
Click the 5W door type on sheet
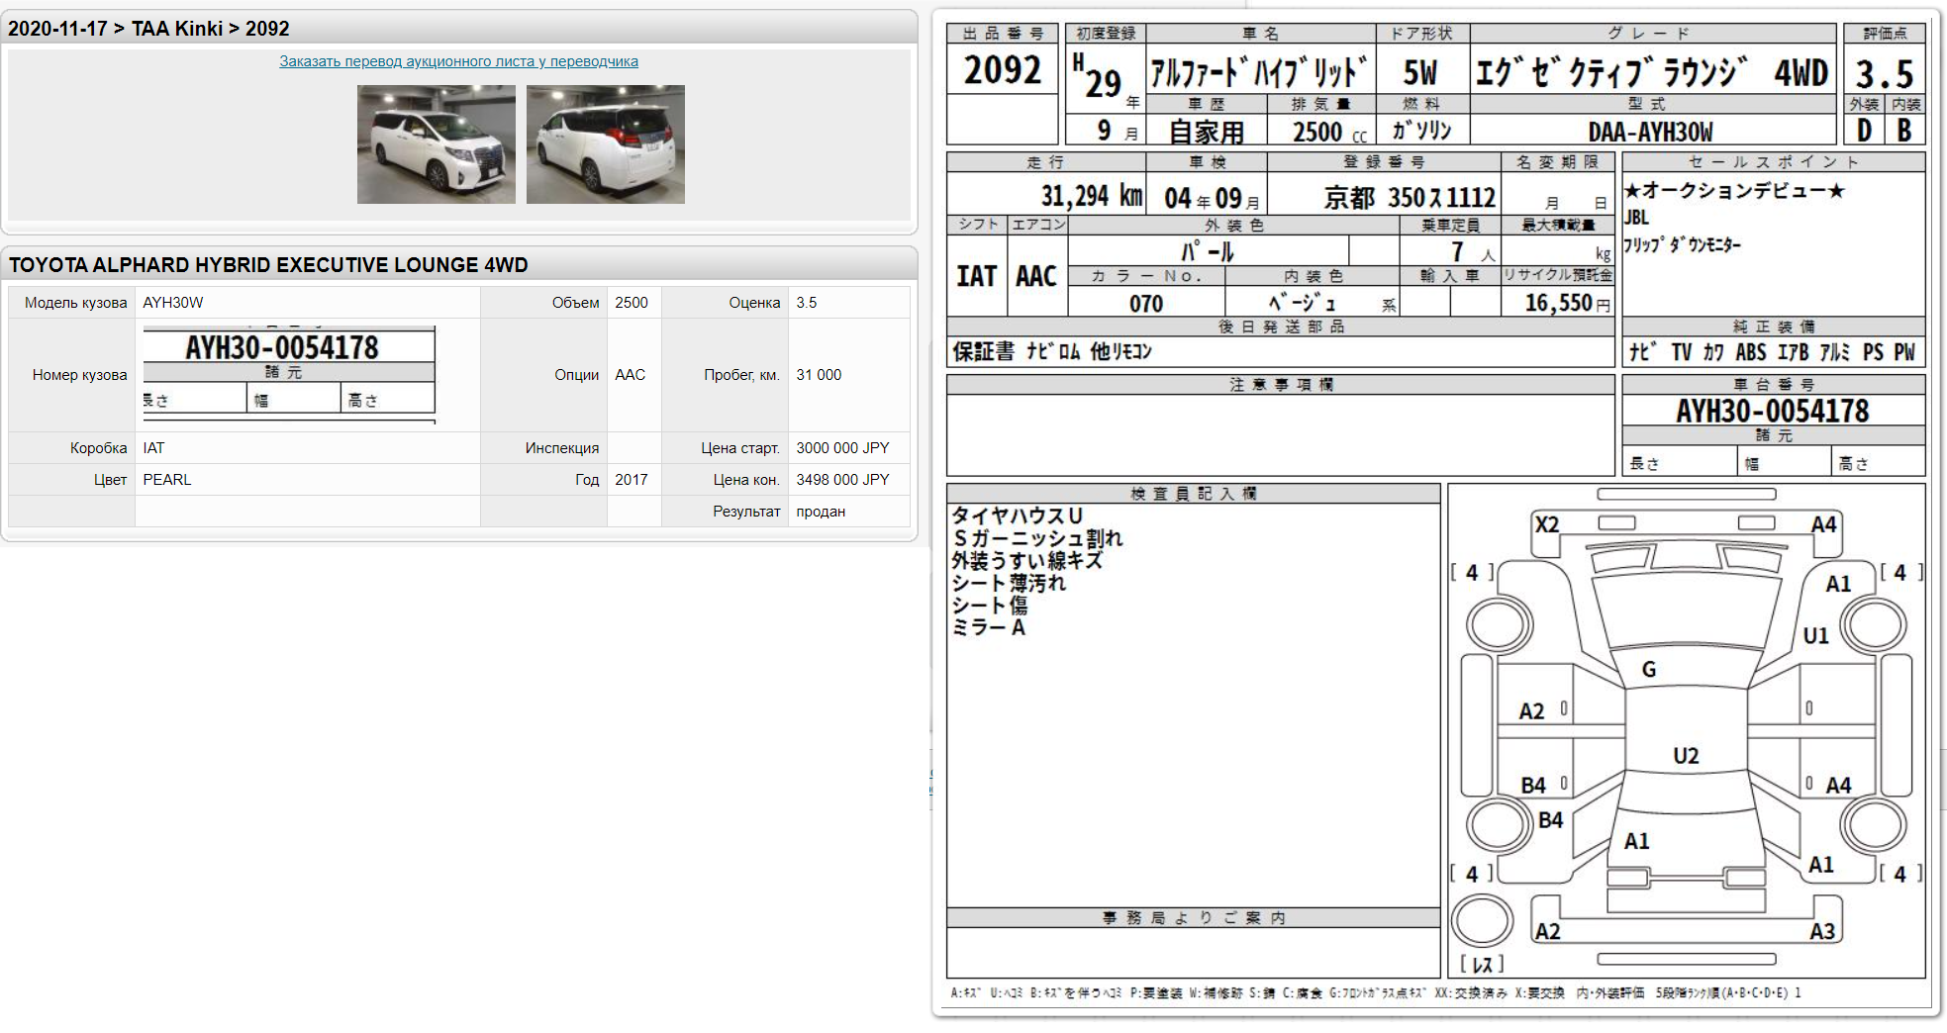(1420, 72)
